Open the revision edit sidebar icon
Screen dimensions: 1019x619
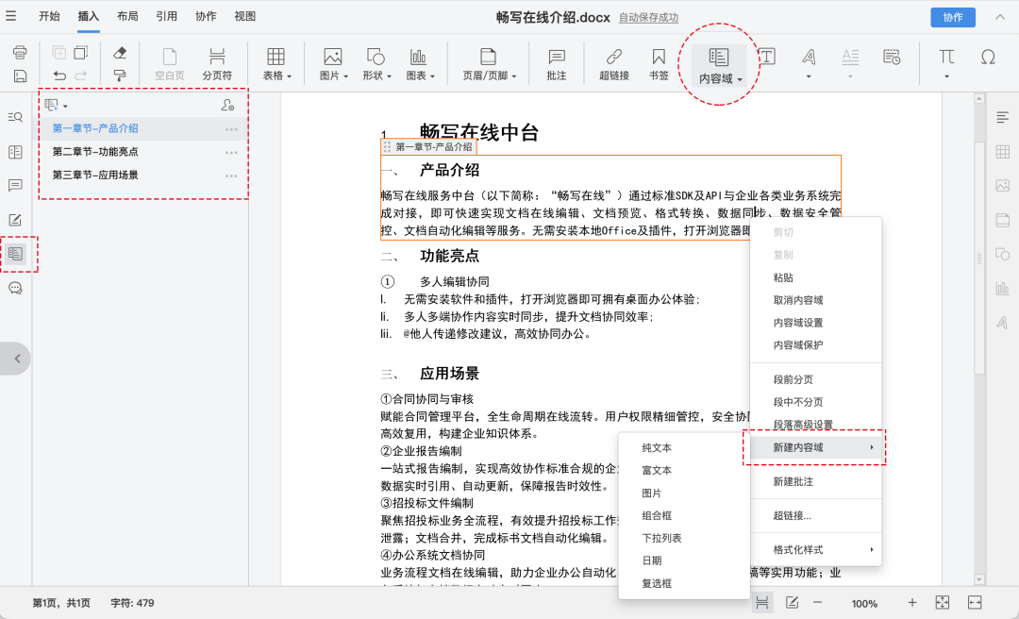pyautogui.click(x=15, y=220)
